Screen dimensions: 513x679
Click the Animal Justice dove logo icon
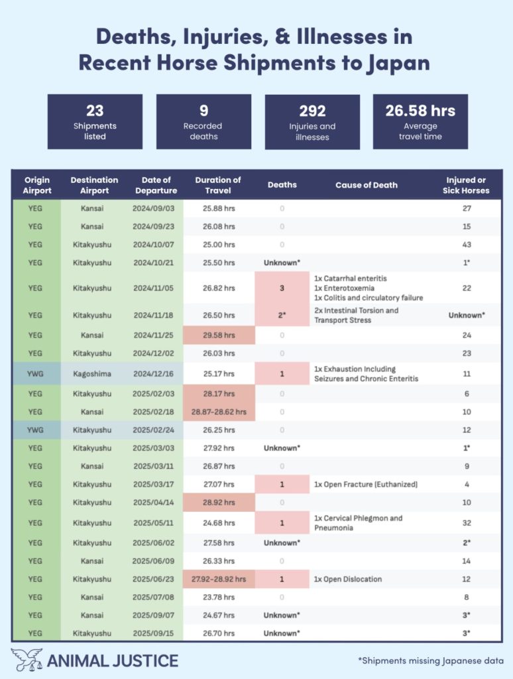tap(27, 660)
